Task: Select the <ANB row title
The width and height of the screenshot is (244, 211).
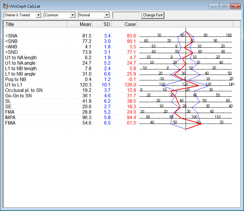Action: pyautogui.click(x=11, y=47)
